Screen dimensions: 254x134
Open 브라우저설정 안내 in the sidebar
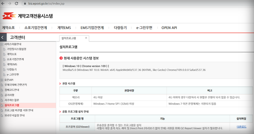(15, 115)
